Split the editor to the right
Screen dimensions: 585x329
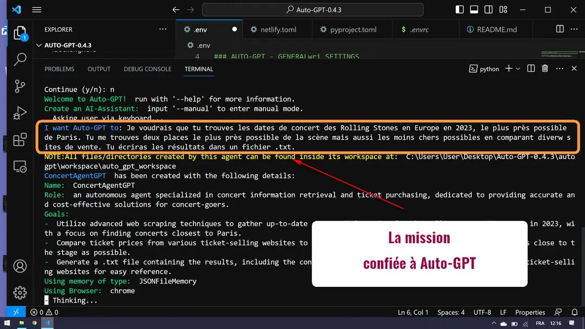[x=560, y=29]
